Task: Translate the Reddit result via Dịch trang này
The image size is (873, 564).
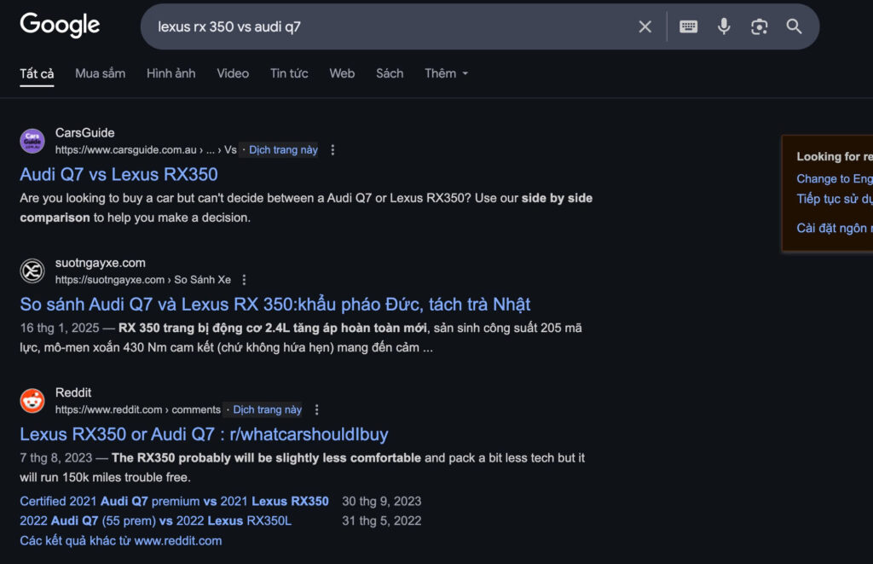Action: click(x=267, y=410)
